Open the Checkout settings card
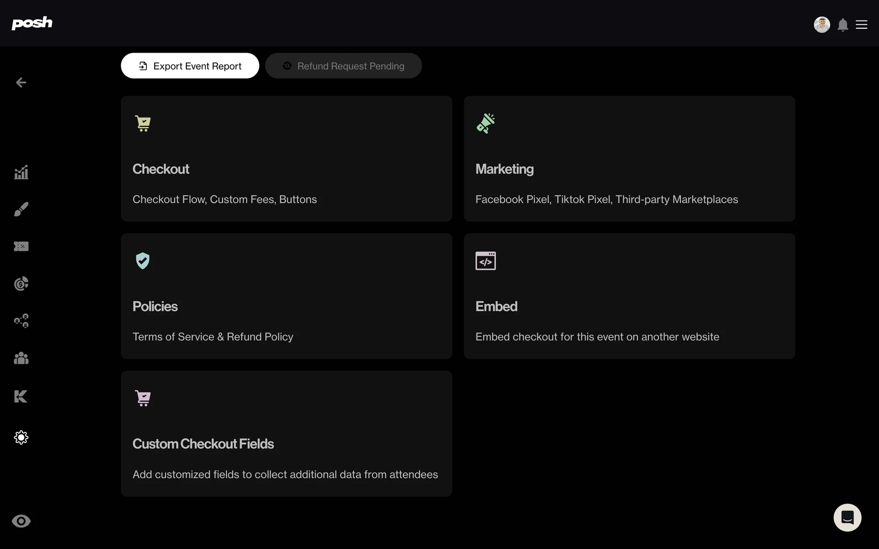 point(286,159)
